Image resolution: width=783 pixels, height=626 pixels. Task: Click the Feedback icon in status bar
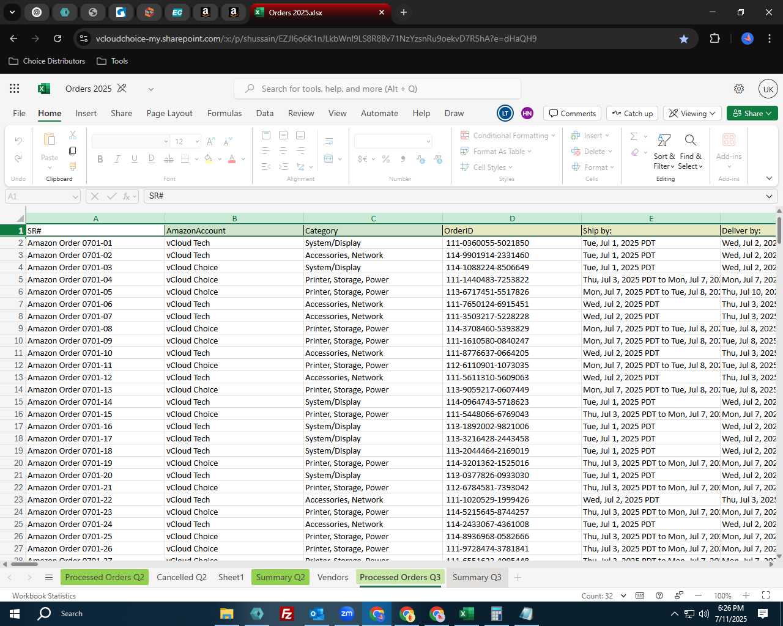tap(679, 595)
